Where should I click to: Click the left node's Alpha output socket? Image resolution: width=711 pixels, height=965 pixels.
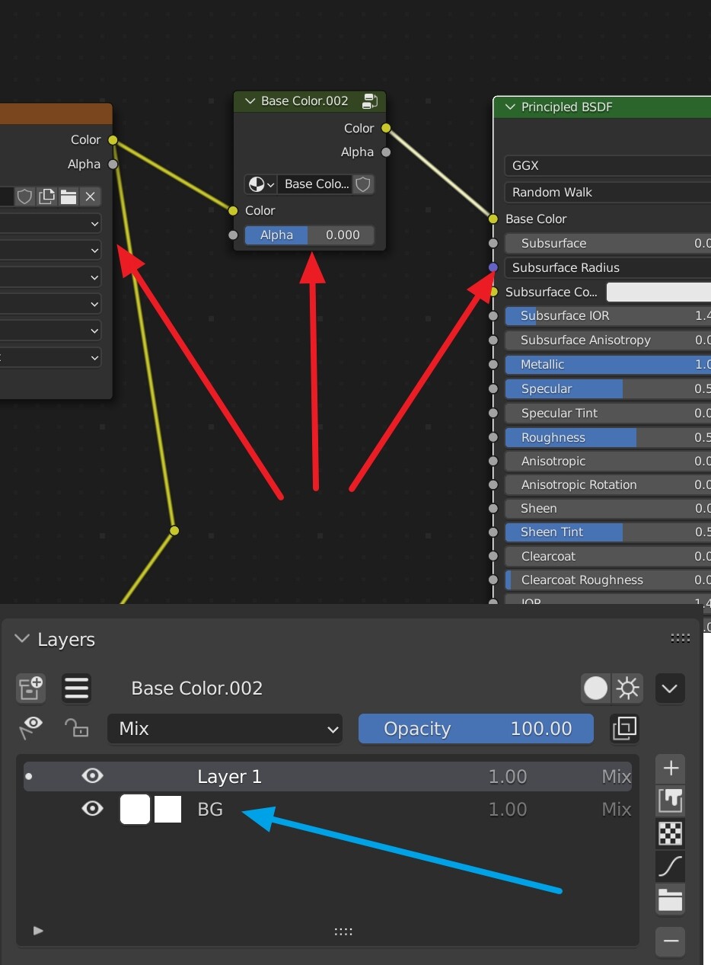(x=113, y=164)
